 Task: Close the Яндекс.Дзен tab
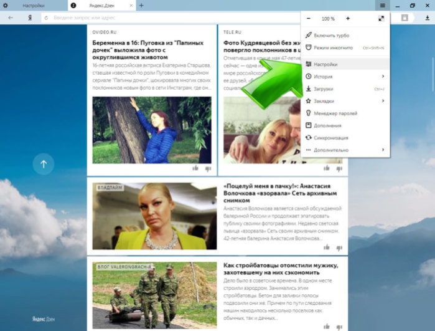[131, 6]
